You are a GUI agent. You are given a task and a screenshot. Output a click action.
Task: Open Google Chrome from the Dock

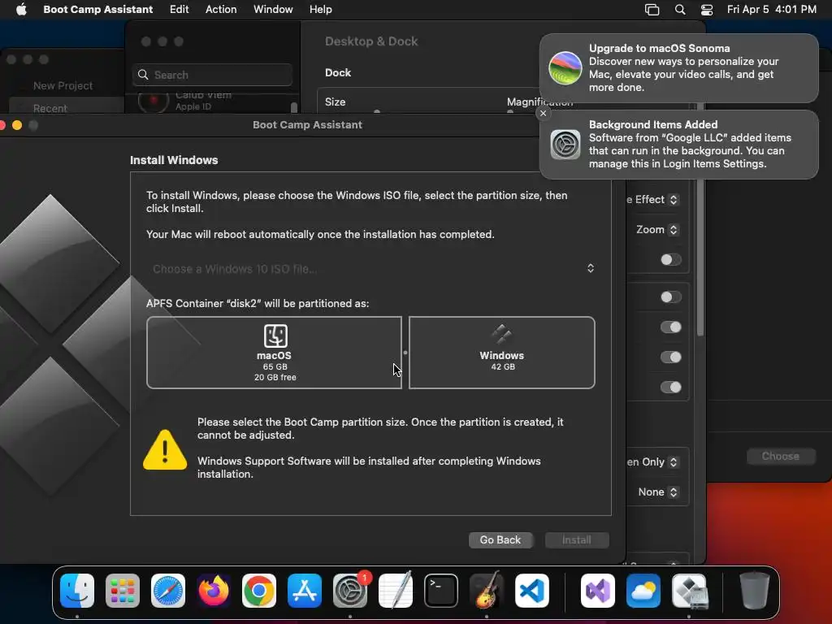point(259,591)
